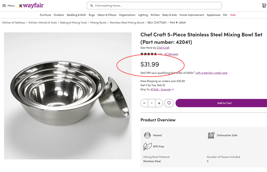
Task: Open the Furniture category menu
Action: (x=45, y=15)
